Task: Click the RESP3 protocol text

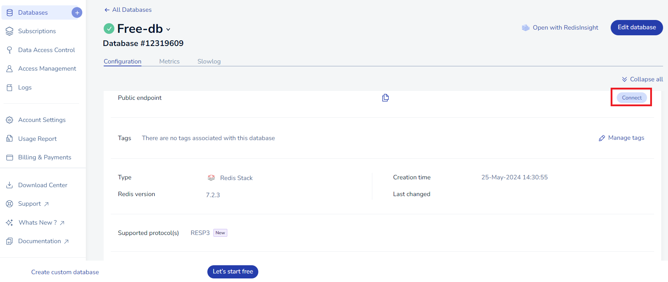Action: click(200, 233)
